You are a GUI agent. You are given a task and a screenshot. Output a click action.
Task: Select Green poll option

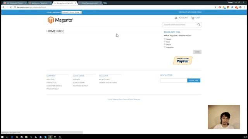(x=165, y=39)
